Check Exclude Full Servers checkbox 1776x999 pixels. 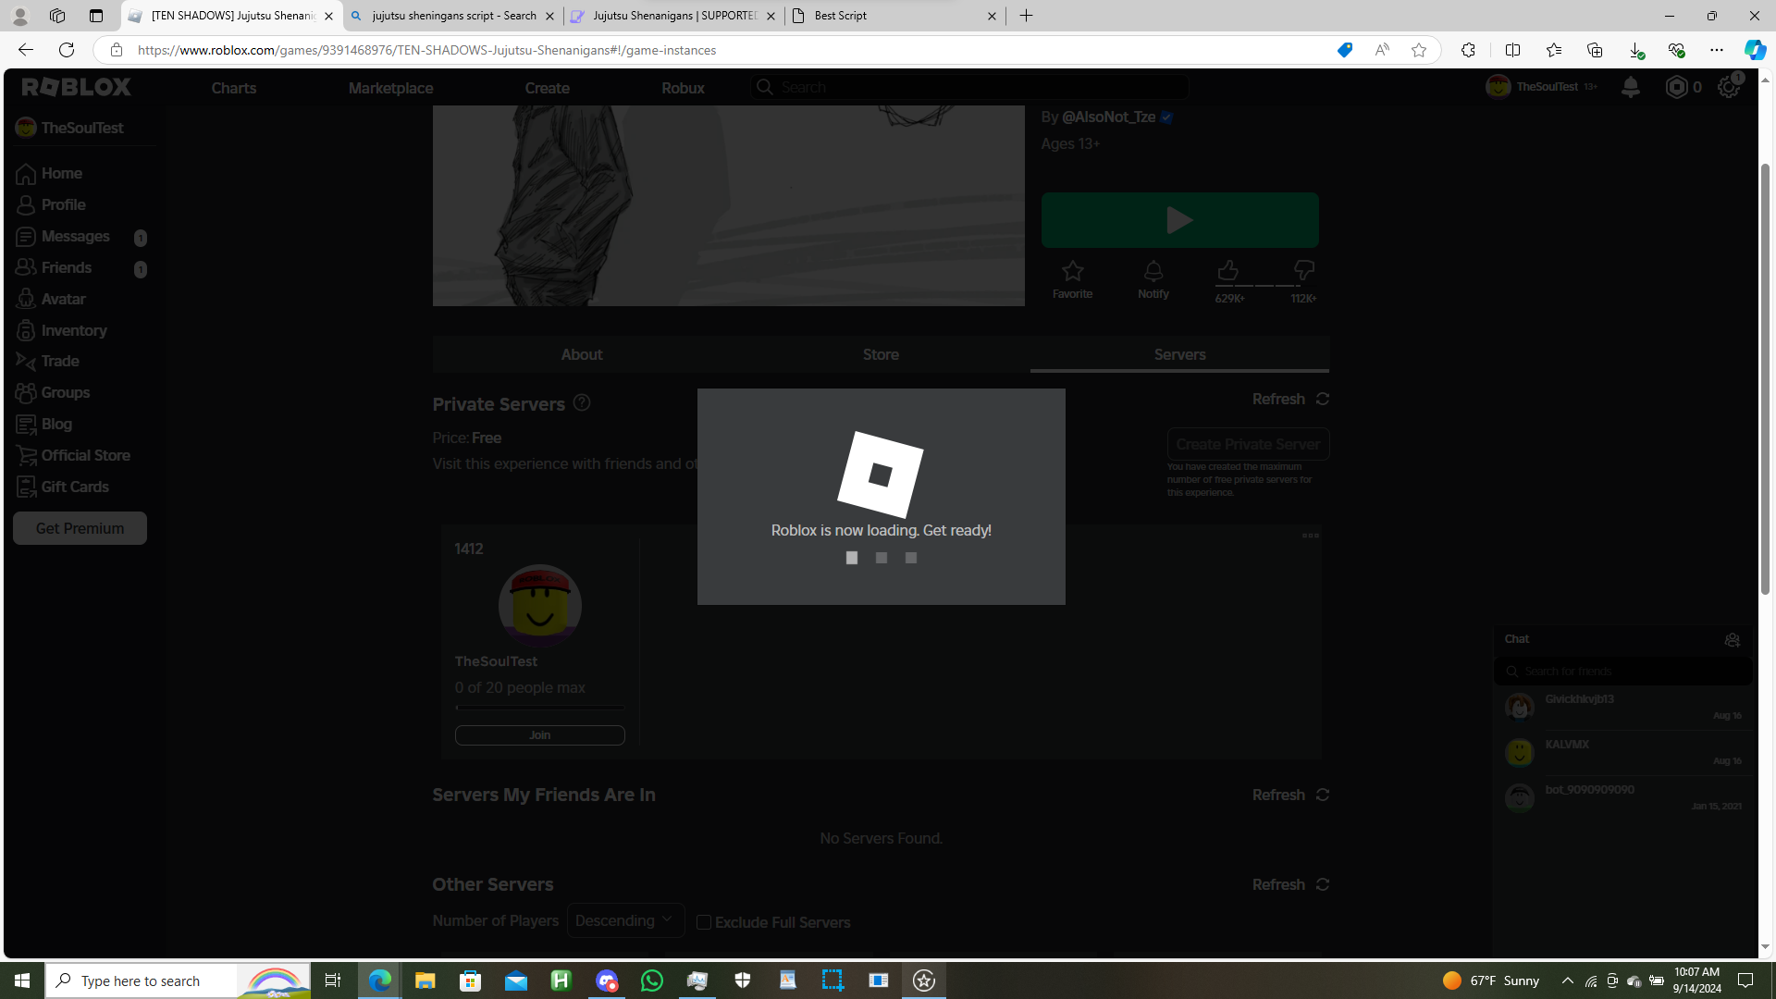point(704,922)
